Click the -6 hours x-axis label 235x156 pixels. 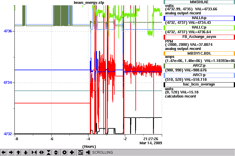[x=51, y=139]
